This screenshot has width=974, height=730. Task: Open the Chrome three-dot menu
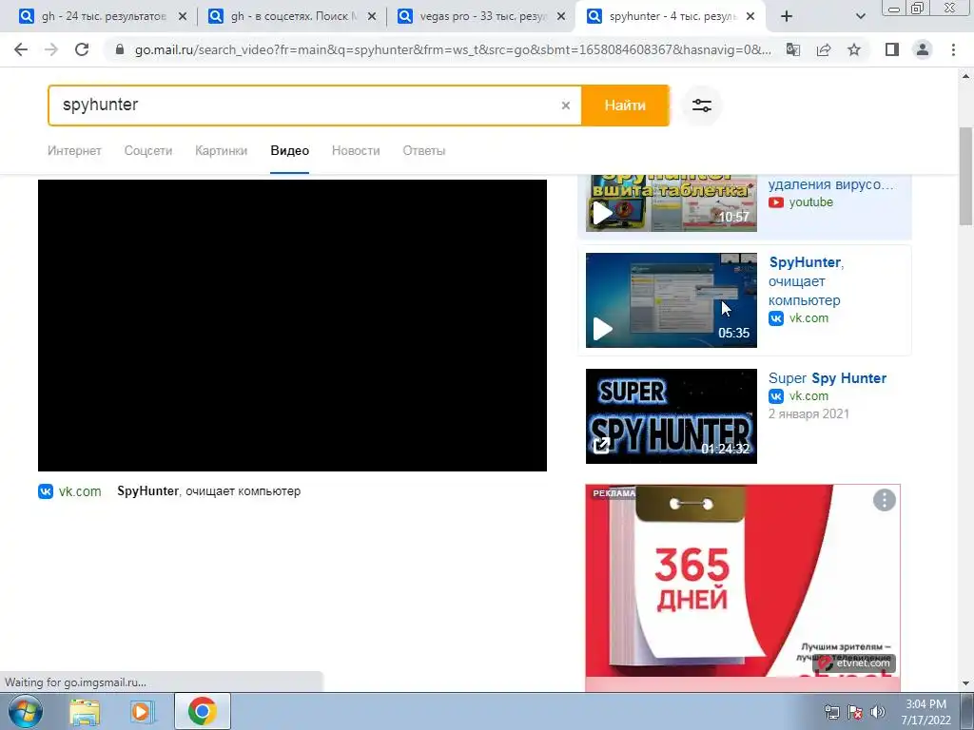(x=953, y=49)
